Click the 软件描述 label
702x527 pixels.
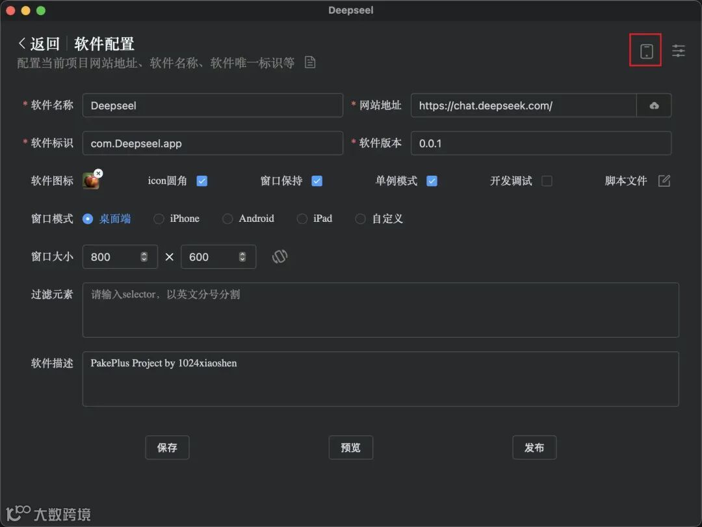coord(52,363)
